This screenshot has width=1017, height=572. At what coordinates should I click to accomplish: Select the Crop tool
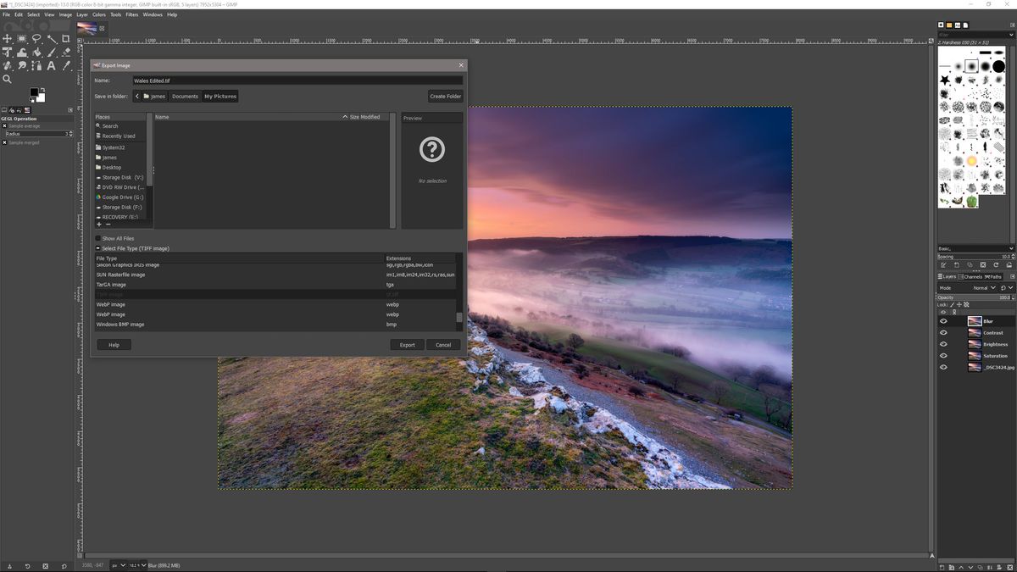click(x=68, y=38)
